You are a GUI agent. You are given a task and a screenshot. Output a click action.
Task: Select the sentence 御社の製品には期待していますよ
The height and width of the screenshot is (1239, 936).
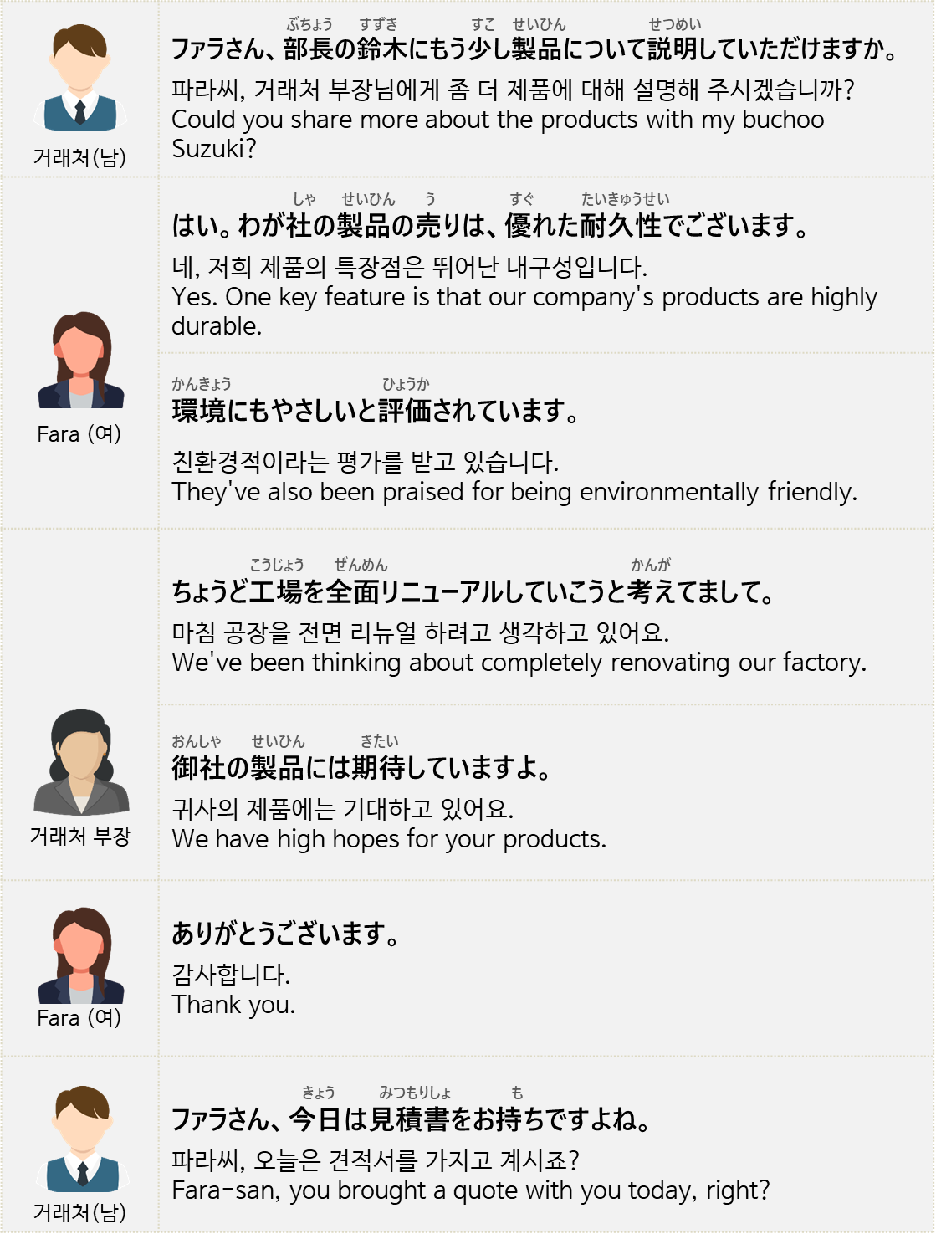361,767
